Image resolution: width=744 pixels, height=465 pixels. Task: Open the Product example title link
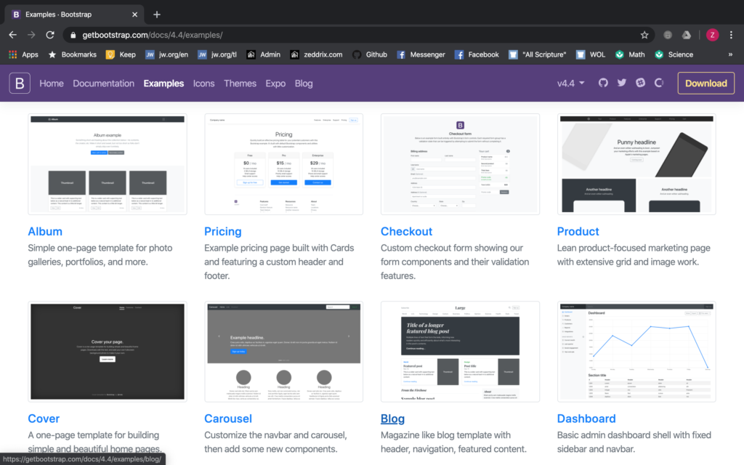click(x=578, y=232)
